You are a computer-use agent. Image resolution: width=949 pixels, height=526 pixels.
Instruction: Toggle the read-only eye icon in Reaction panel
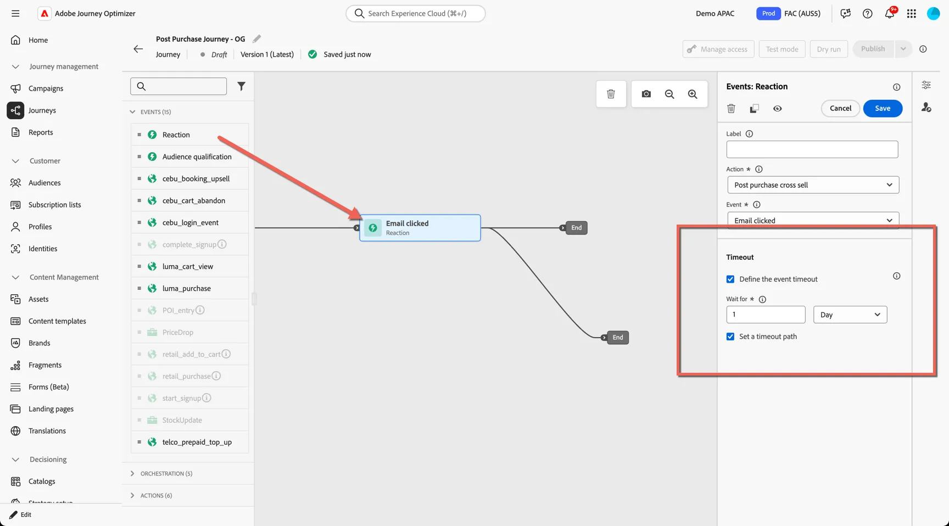tap(777, 109)
